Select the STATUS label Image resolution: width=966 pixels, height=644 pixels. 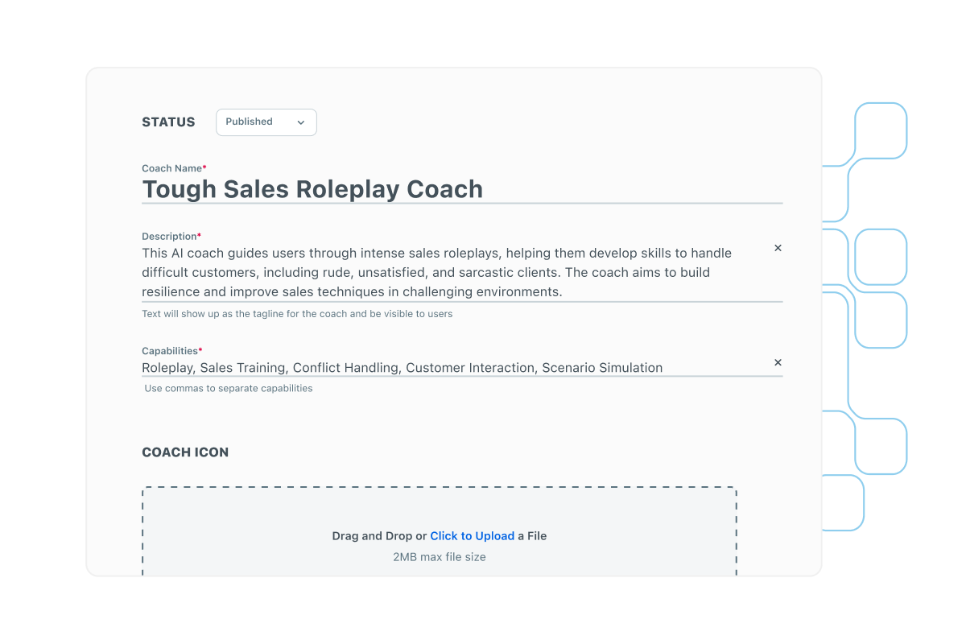point(168,122)
